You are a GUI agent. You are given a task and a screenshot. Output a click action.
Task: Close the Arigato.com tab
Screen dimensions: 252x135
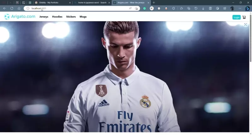pos(148,3)
